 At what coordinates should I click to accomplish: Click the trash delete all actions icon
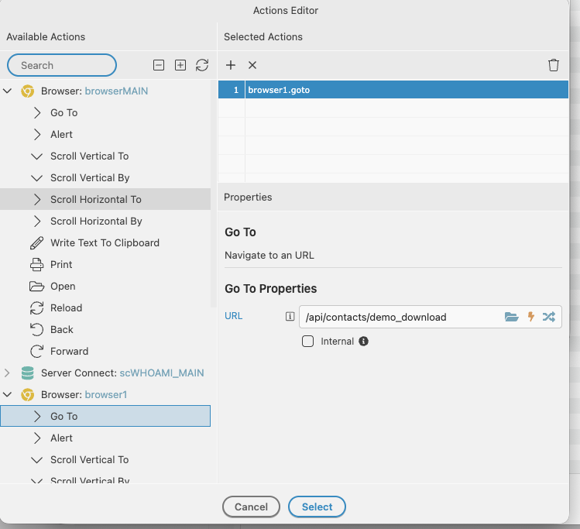pos(553,66)
